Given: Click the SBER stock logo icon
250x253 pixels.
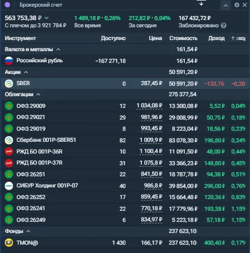Looking at the screenshot, I should click(9, 83).
